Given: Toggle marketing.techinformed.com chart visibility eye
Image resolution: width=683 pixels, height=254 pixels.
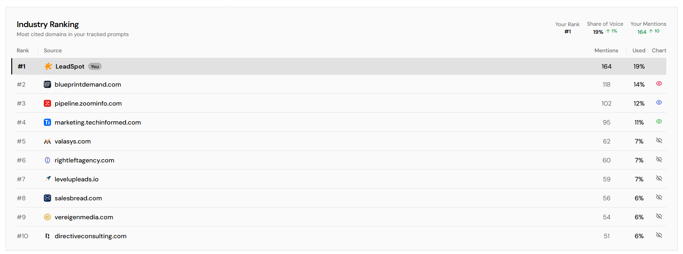Looking at the screenshot, I should [659, 121].
